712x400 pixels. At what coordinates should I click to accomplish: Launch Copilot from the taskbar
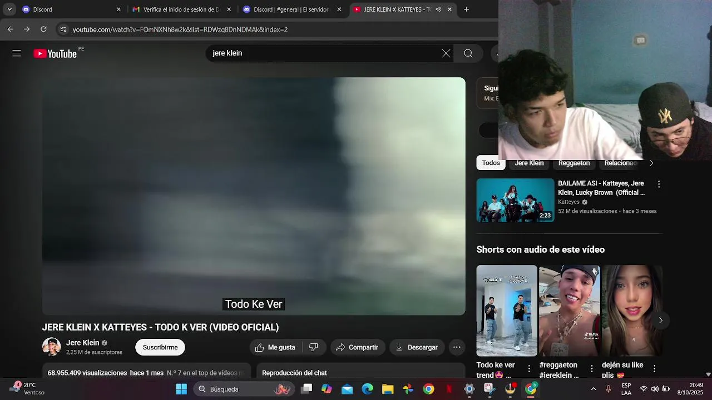pyautogui.click(x=327, y=389)
